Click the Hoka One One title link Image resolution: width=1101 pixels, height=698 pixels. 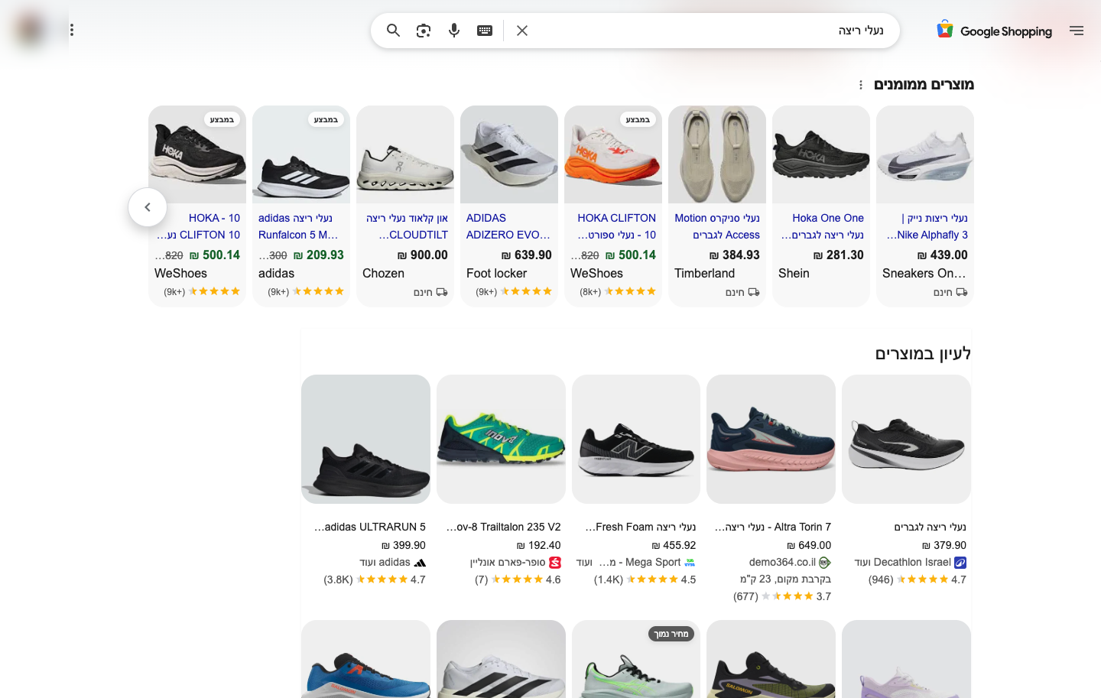pyautogui.click(x=823, y=226)
